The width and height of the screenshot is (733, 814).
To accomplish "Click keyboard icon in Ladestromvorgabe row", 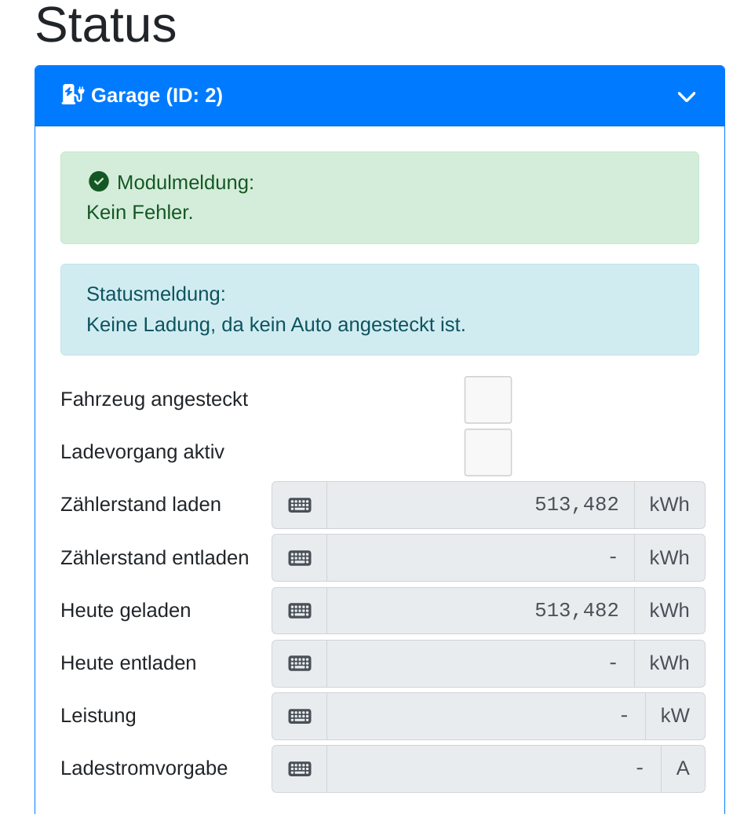I will click(300, 768).
